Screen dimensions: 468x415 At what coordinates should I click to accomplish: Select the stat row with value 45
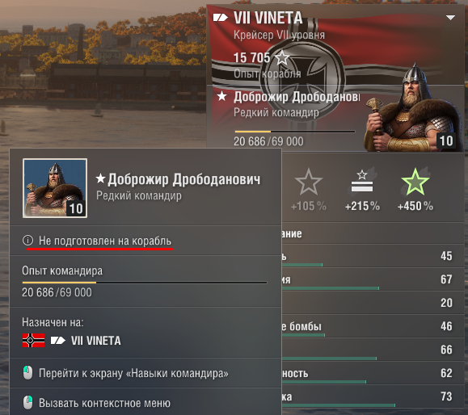(x=373, y=256)
